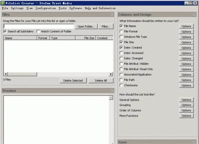
Task: Click the Preview scrollbar up arrow
Action: pos(111,98)
